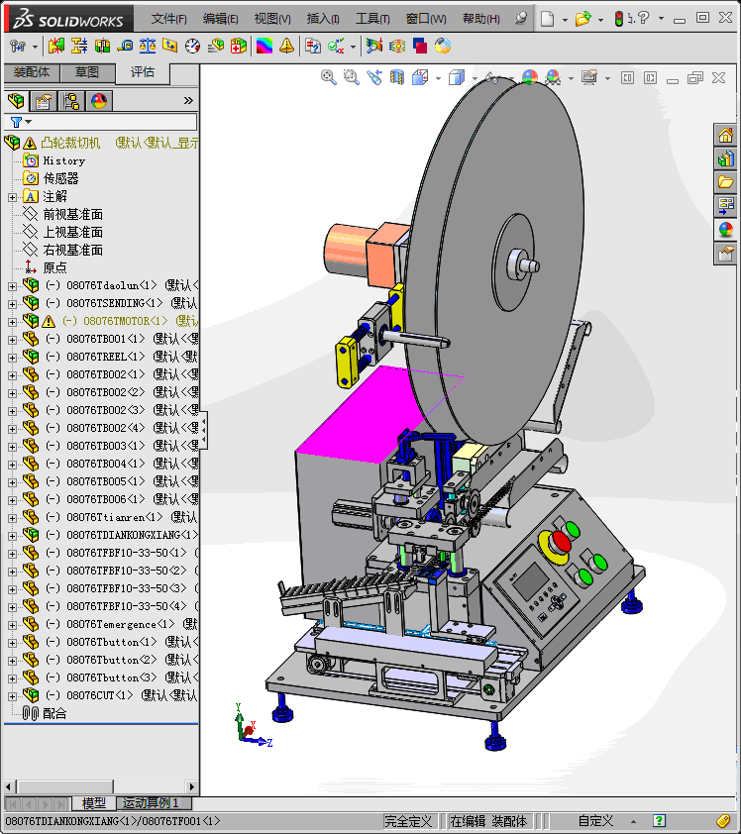Screen dimensions: 741x834
Task: Open the 视图(V) menu
Action: [x=272, y=19]
